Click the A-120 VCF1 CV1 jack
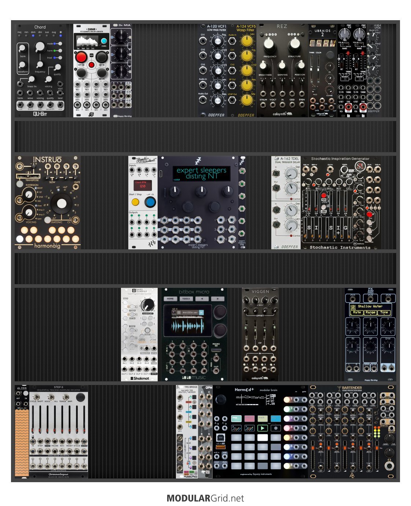Image resolution: width=411 pixels, height=506 pixels. (x=203, y=41)
